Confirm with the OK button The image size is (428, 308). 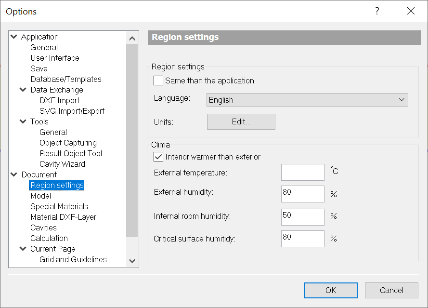pyautogui.click(x=331, y=290)
